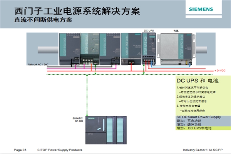Click the SIEMENS logo
231x154 pixels.
[x=201, y=9]
